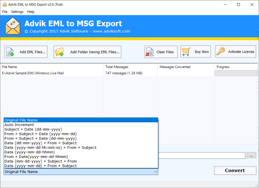Click Add Folder having EML Files... label
The width and height of the screenshot is (259, 188).
(x=95, y=52)
